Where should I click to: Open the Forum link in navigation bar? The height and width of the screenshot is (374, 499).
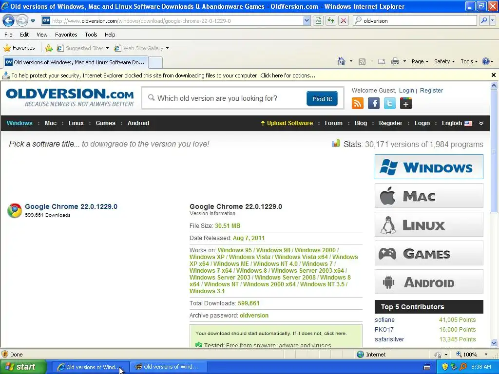coord(333,123)
